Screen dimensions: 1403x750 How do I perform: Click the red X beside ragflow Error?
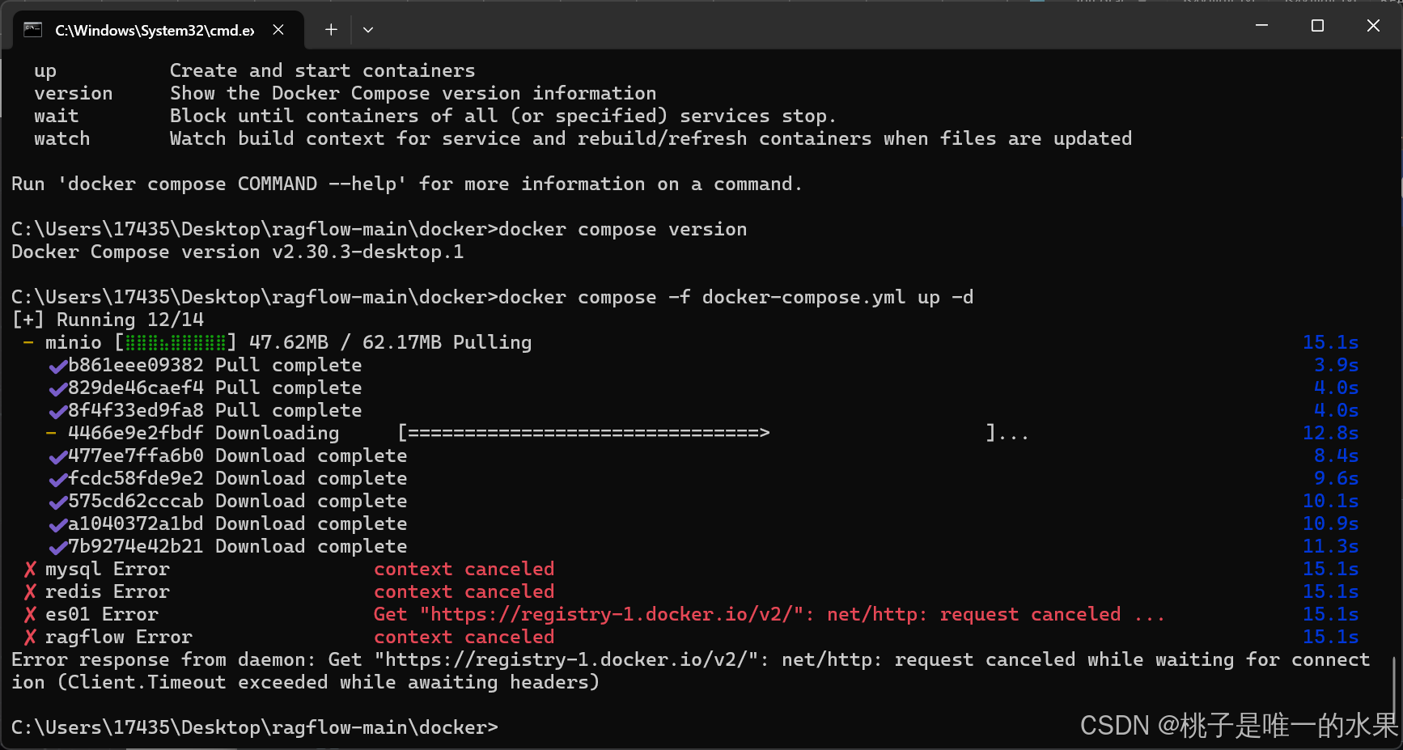pyautogui.click(x=30, y=638)
